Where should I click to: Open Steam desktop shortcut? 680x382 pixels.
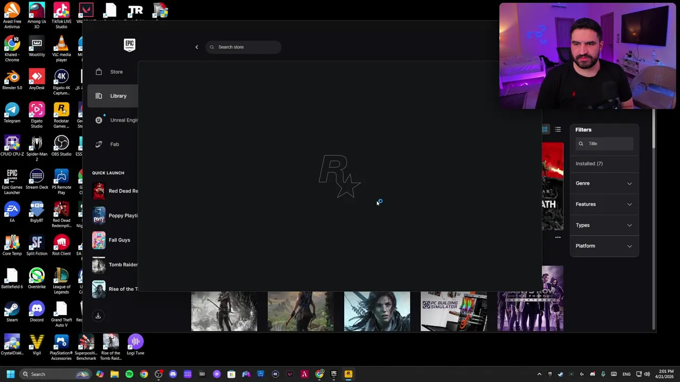[12, 312]
